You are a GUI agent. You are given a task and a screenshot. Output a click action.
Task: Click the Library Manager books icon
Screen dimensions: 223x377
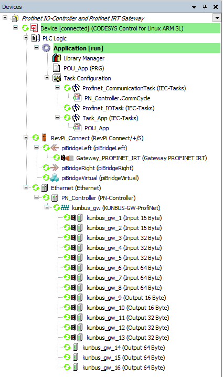click(x=57, y=58)
